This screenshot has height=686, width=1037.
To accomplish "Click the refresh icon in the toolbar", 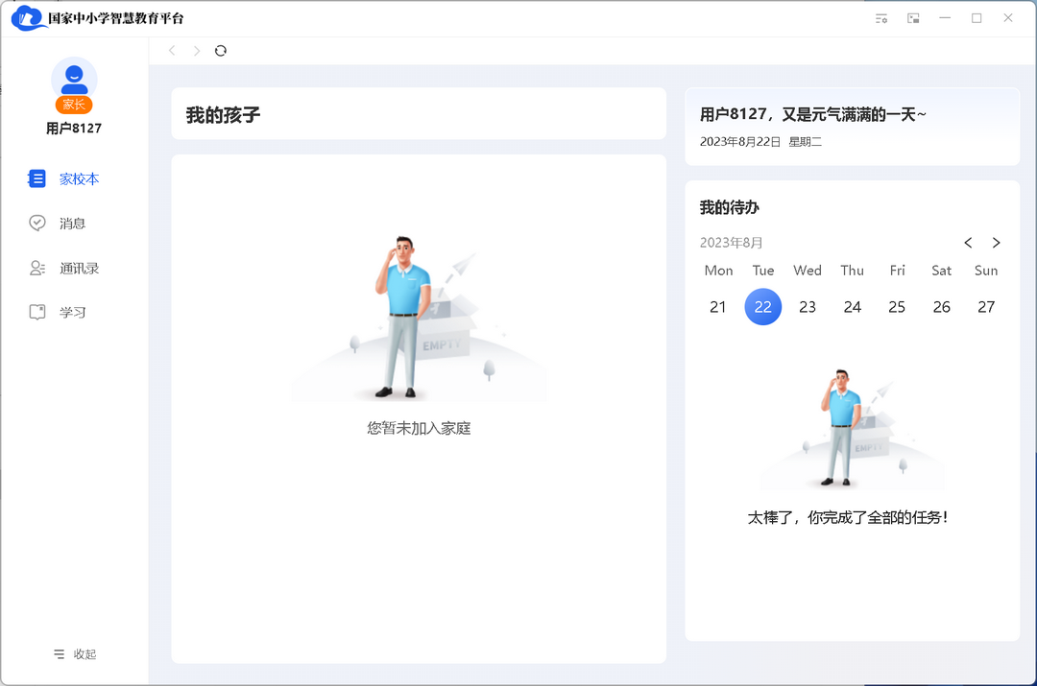I will click(221, 50).
